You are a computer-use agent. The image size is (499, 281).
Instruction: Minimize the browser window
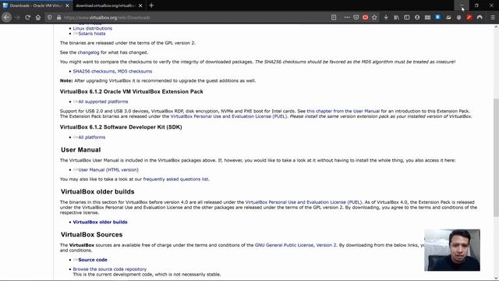pos(462,5)
